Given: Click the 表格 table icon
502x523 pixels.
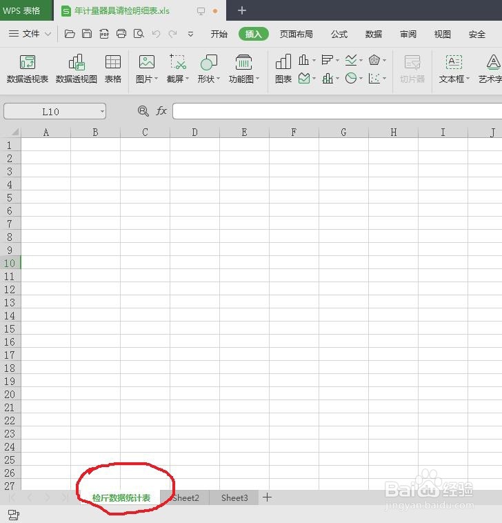Looking at the screenshot, I should point(113,69).
